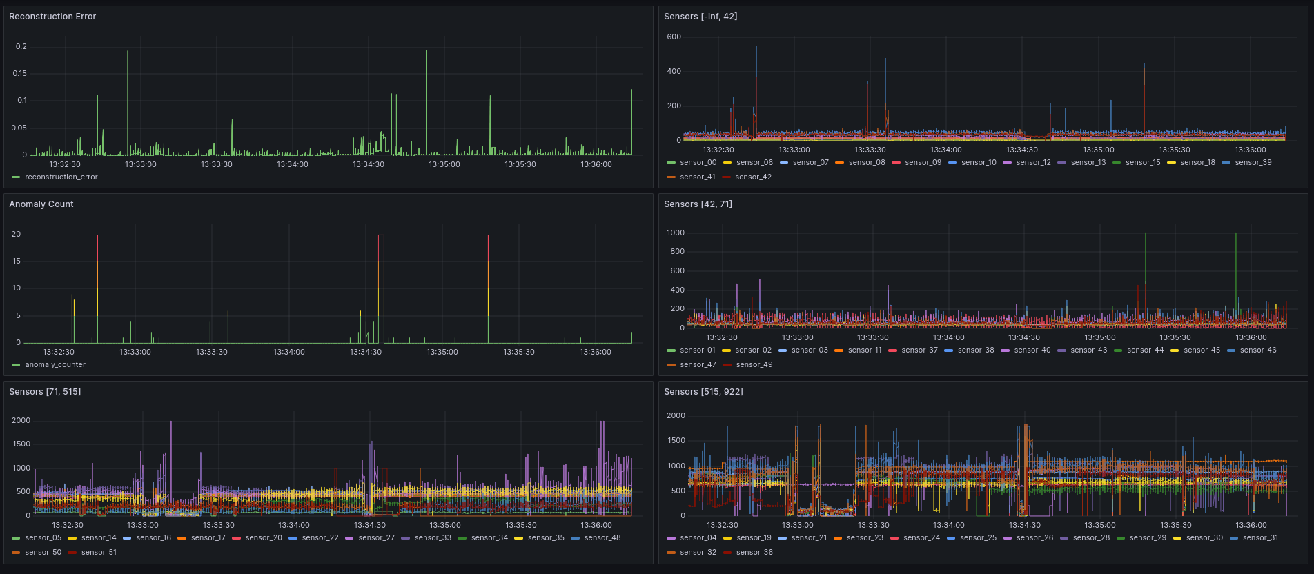The width and height of the screenshot is (1314, 574).
Task: Toggle reconstruction_error series in legend
Action: 61,177
